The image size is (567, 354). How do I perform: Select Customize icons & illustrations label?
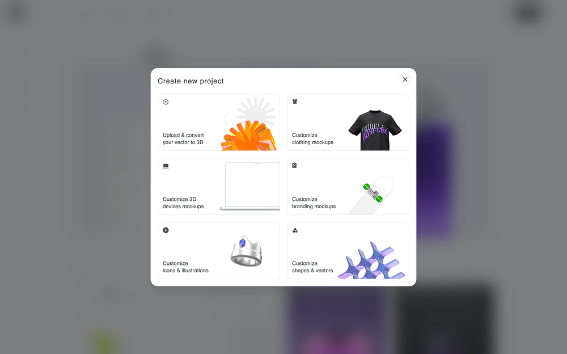pos(185,267)
